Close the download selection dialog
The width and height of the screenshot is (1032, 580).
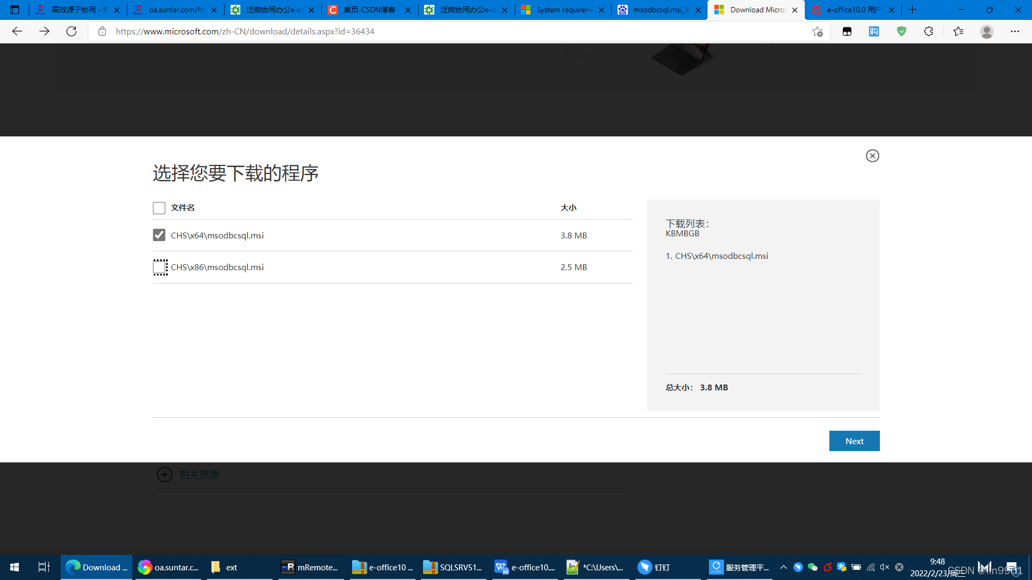872,156
